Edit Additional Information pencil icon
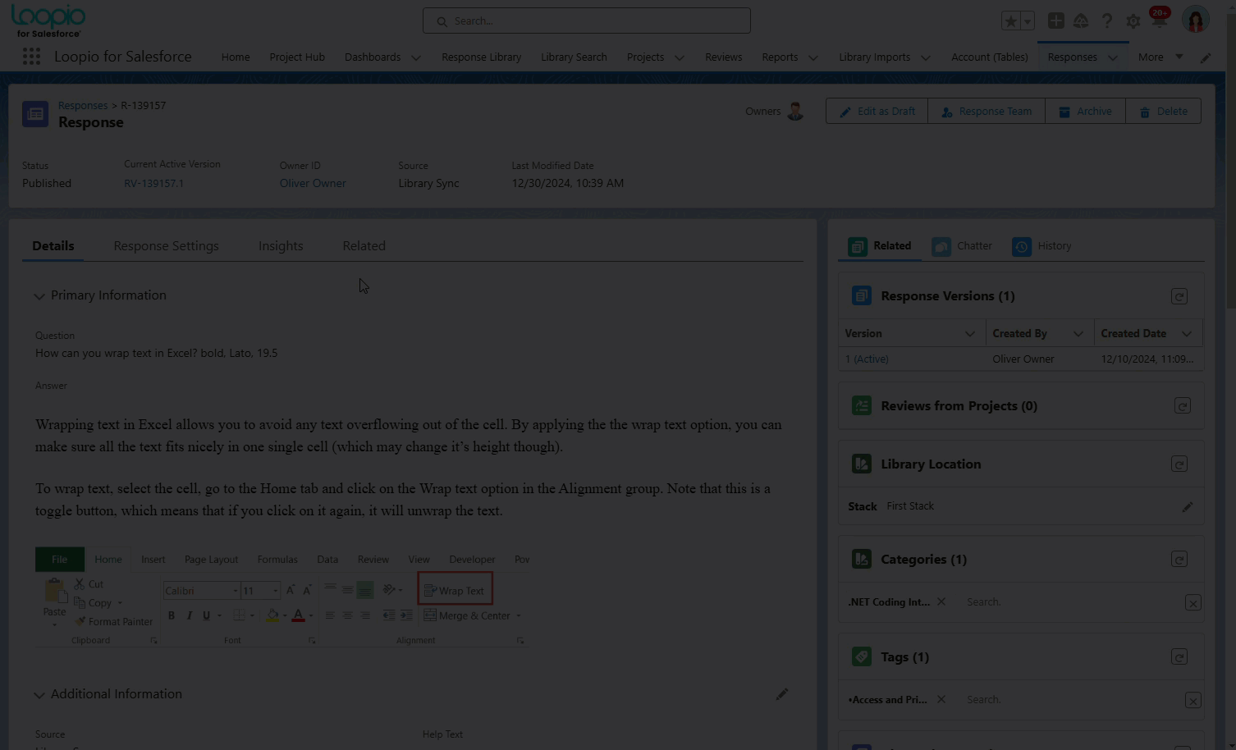The height and width of the screenshot is (750, 1236). click(x=782, y=694)
